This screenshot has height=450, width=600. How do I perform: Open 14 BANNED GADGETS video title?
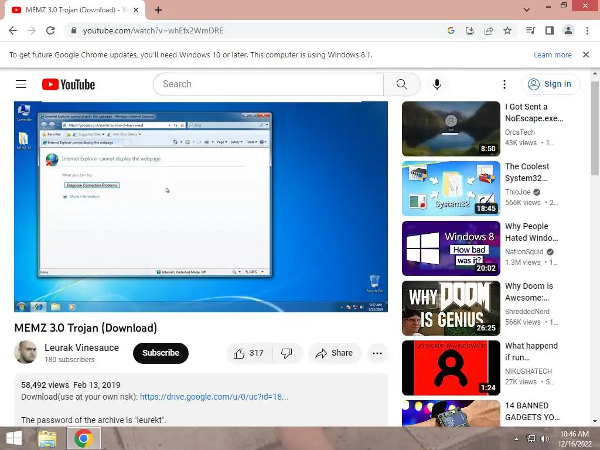(532, 411)
